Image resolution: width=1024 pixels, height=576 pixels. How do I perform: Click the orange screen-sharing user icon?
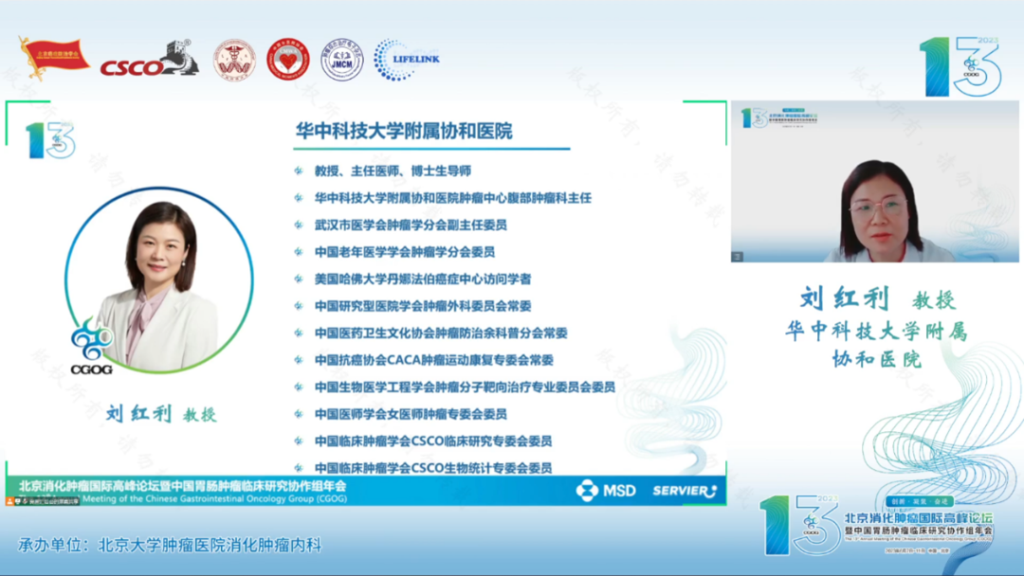(x=9, y=501)
